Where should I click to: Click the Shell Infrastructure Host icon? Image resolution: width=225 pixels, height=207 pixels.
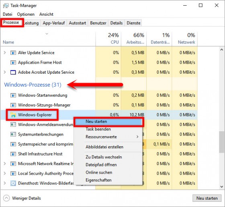pos(13,154)
